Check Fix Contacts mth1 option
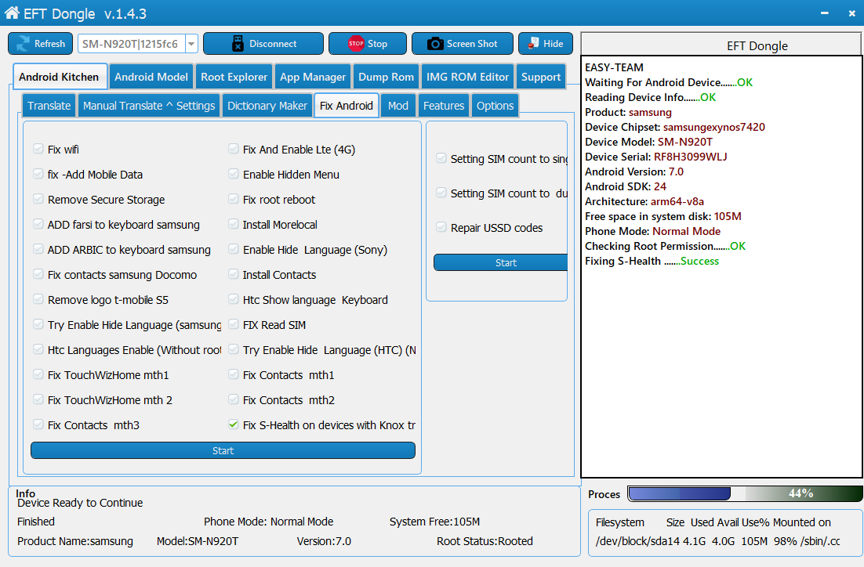This screenshot has width=864, height=567. coord(233,374)
